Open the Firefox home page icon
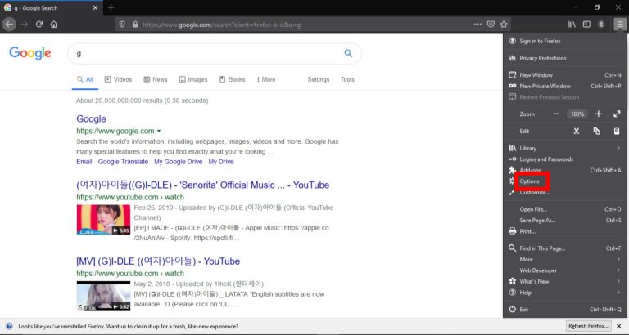629x335 pixels. click(x=54, y=25)
